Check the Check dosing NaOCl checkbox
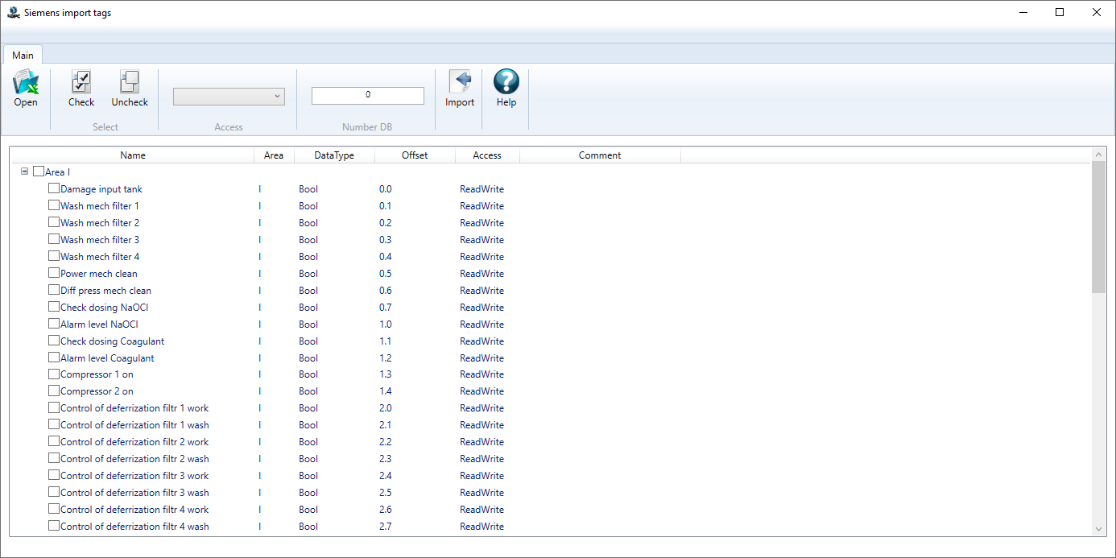The height and width of the screenshot is (558, 1116). point(54,307)
